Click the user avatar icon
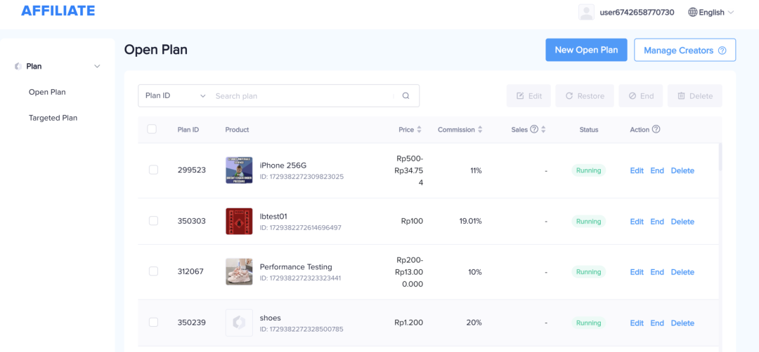 (586, 12)
